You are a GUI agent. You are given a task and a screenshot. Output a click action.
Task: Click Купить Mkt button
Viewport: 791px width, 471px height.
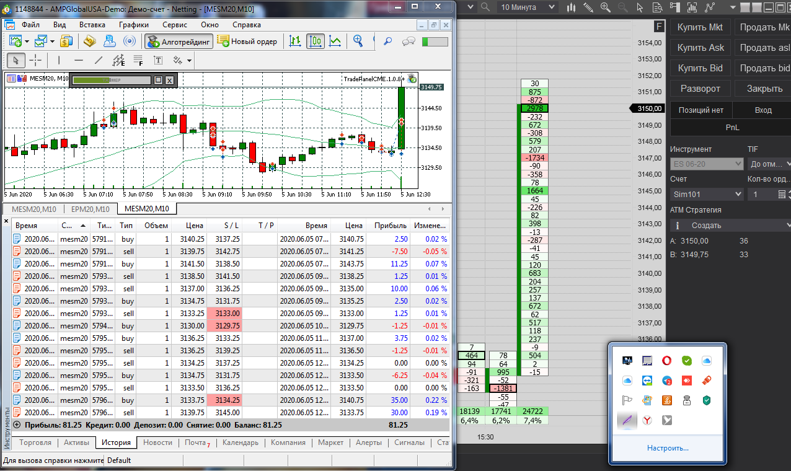700,27
